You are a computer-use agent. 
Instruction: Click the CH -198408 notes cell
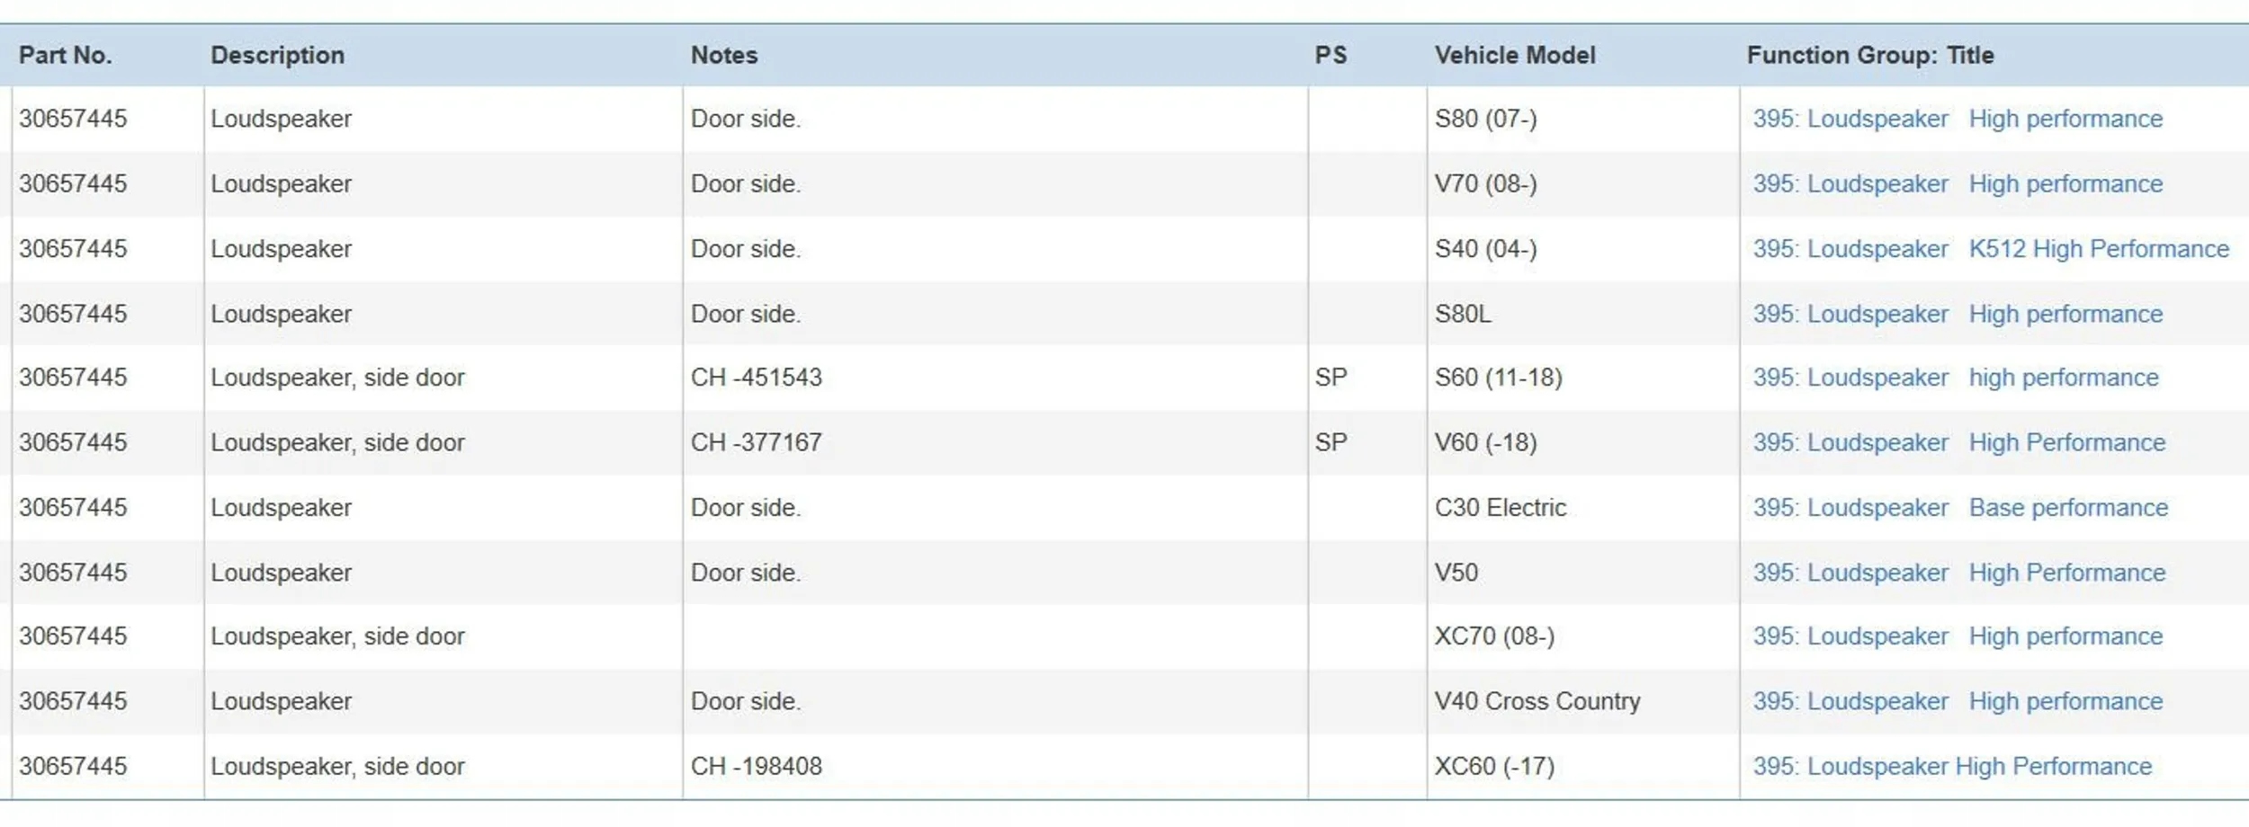[x=757, y=767]
